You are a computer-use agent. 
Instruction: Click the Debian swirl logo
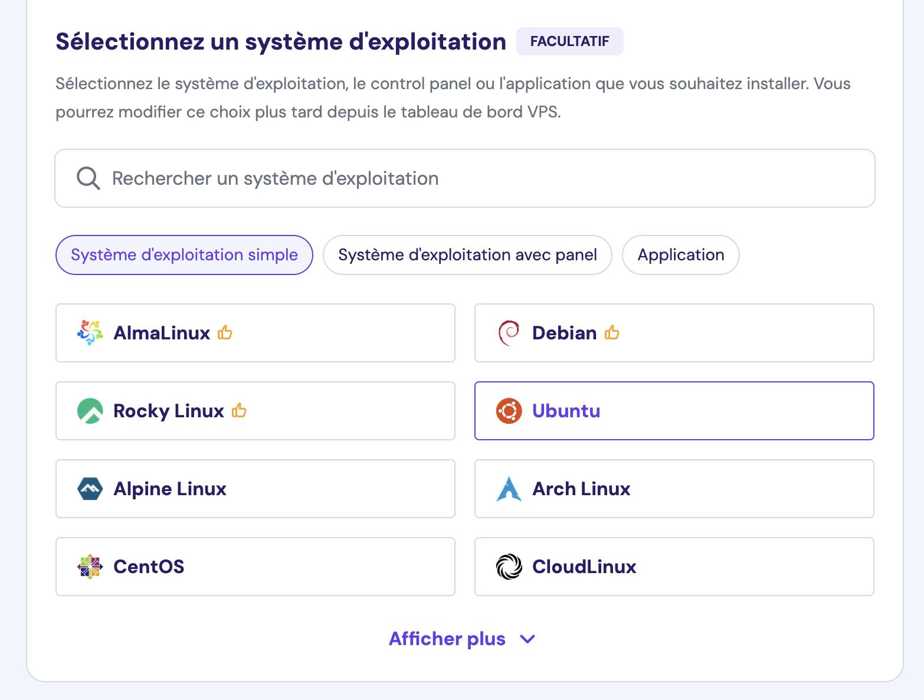click(509, 333)
